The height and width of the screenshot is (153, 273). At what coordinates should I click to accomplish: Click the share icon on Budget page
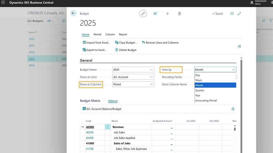pyautogui.click(x=155, y=14)
